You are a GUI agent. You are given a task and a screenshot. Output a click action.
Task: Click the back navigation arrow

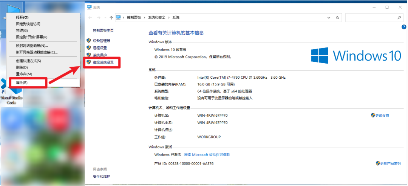90,18
